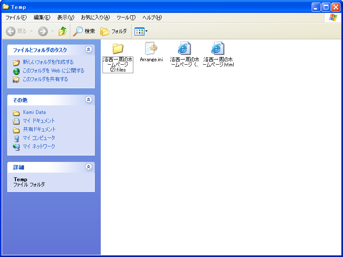The height and width of the screenshot is (257, 343).
Task: Go to マイ コンピュータ link
Action: (x=39, y=138)
